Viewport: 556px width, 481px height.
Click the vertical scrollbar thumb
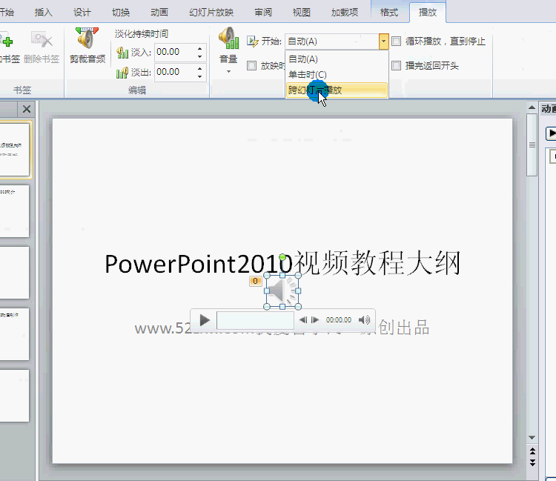[x=532, y=145]
